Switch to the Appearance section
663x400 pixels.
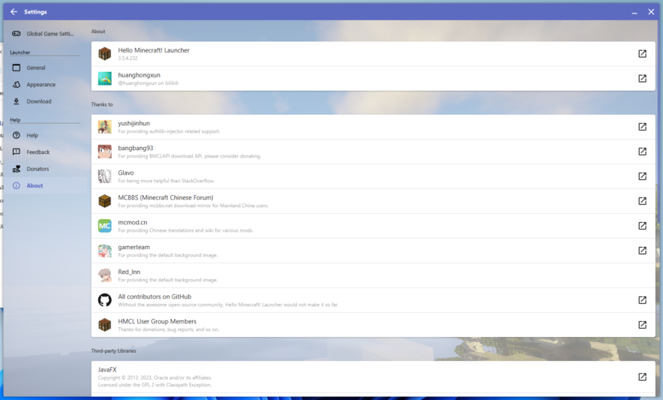(40, 85)
